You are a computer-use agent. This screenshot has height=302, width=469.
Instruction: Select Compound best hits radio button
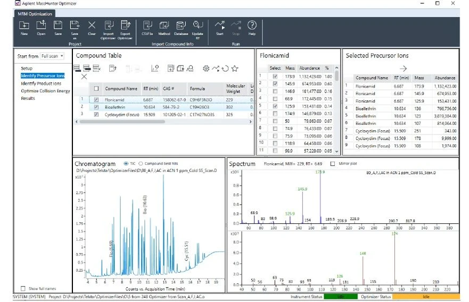(x=141, y=164)
